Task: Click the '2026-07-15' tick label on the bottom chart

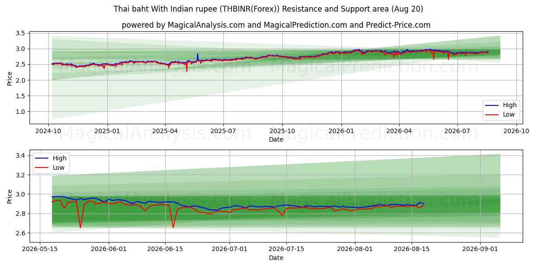Action: [286, 249]
